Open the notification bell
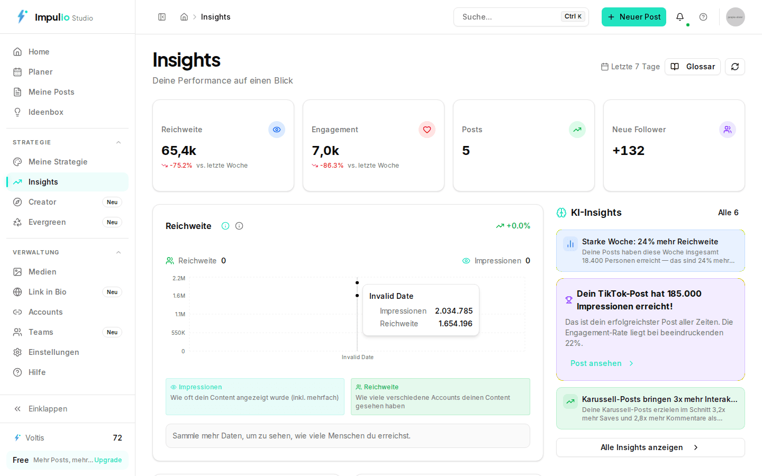The height and width of the screenshot is (476, 762). pyautogui.click(x=680, y=16)
